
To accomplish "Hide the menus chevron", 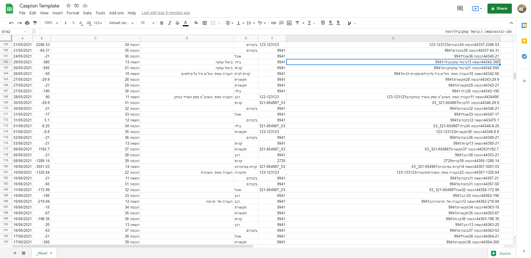I will 511,23.
